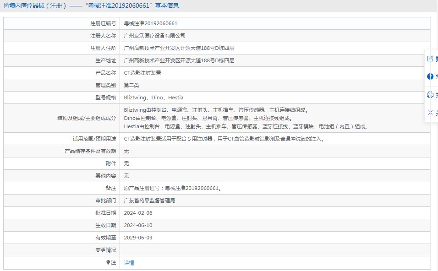
Task: Click the 生产地址 address value
Action: [179, 60]
